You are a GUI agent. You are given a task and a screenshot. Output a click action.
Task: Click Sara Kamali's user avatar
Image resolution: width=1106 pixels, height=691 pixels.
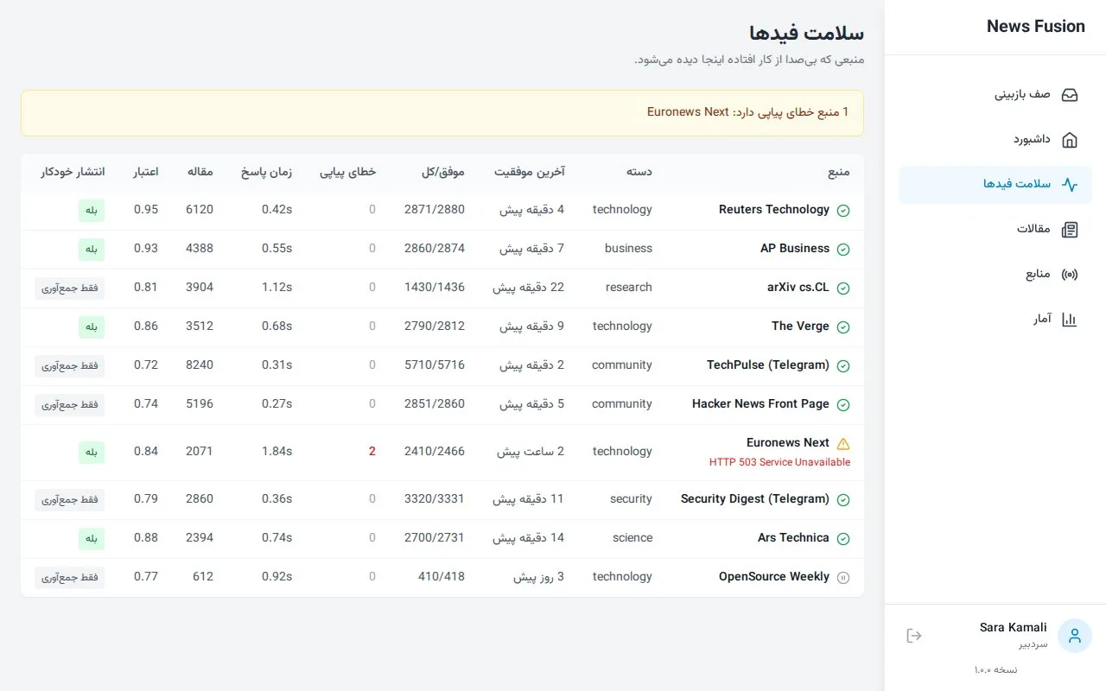[x=1075, y=636]
